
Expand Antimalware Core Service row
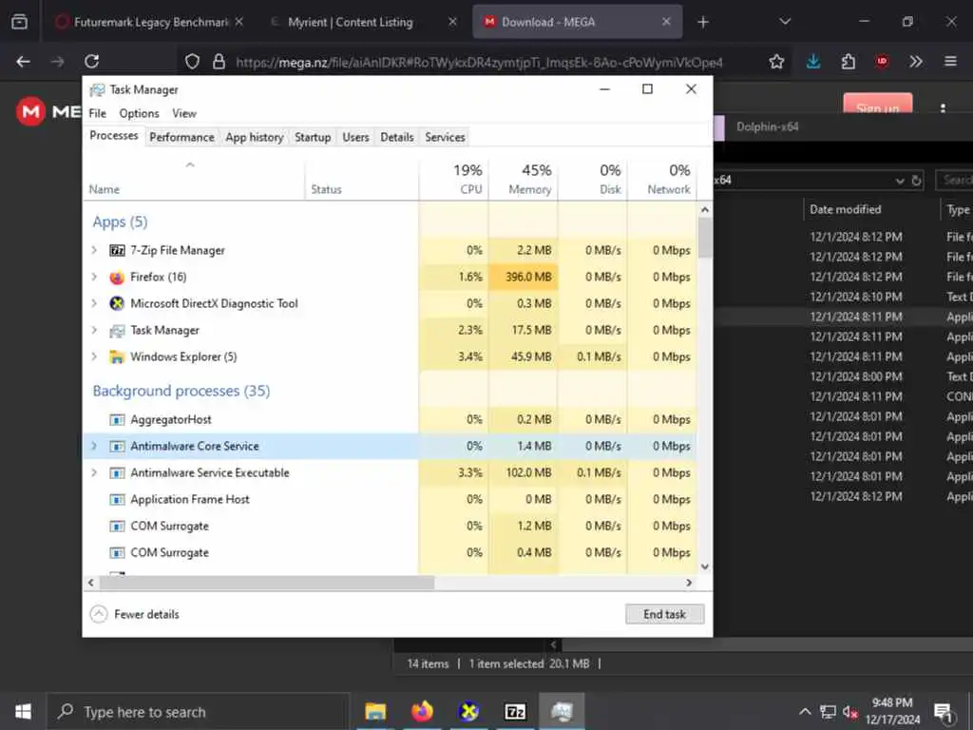[x=94, y=446]
